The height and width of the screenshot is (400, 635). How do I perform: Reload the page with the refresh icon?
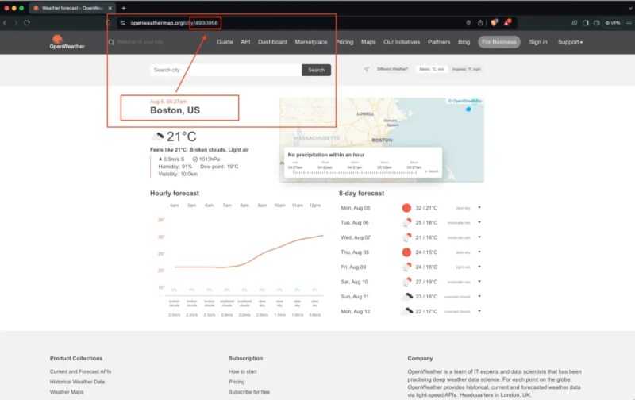[x=27, y=23]
